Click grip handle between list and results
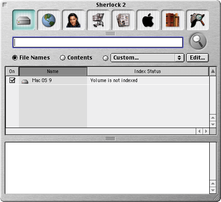 pyautogui.click(x=110, y=138)
